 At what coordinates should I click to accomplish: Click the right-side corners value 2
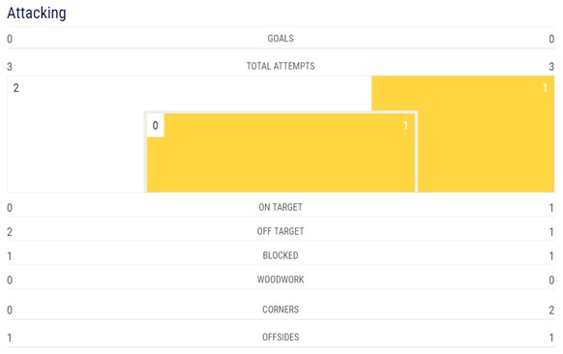(x=551, y=310)
